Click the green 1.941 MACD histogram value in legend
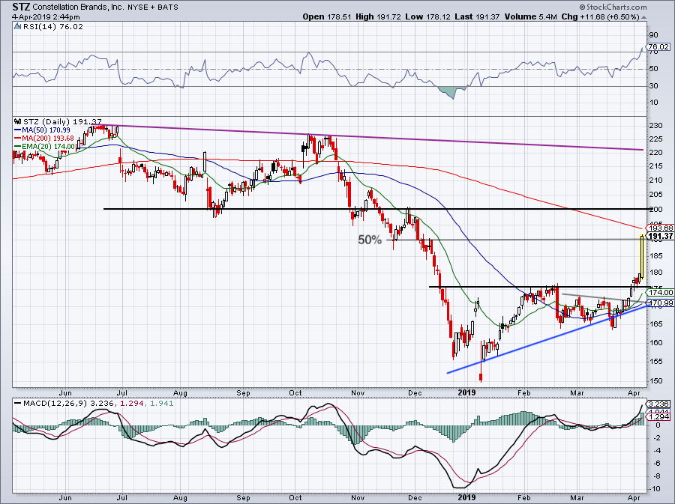675x504 pixels. (160, 404)
